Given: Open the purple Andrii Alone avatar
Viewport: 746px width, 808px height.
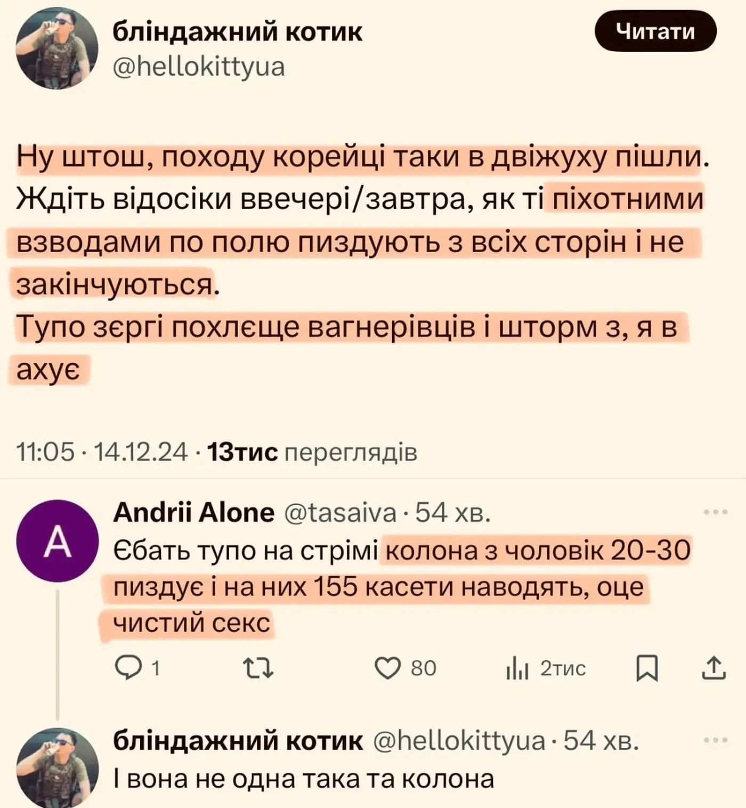Looking at the screenshot, I should point(58,542).
